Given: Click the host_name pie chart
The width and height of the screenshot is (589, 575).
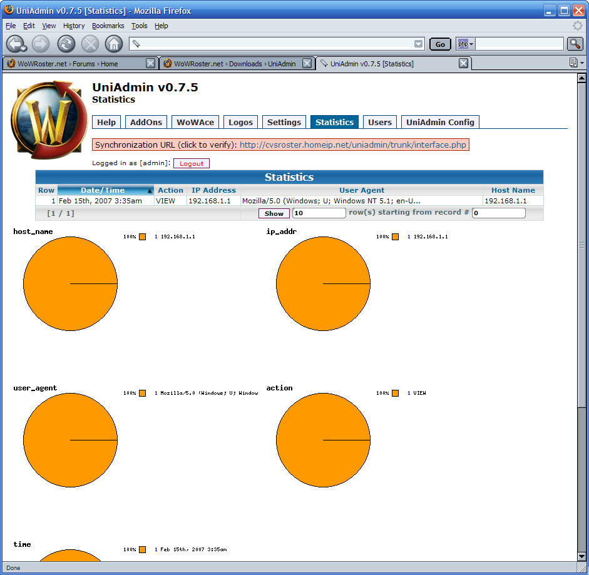Looking at the screenshot, I should tap(70, 283).
